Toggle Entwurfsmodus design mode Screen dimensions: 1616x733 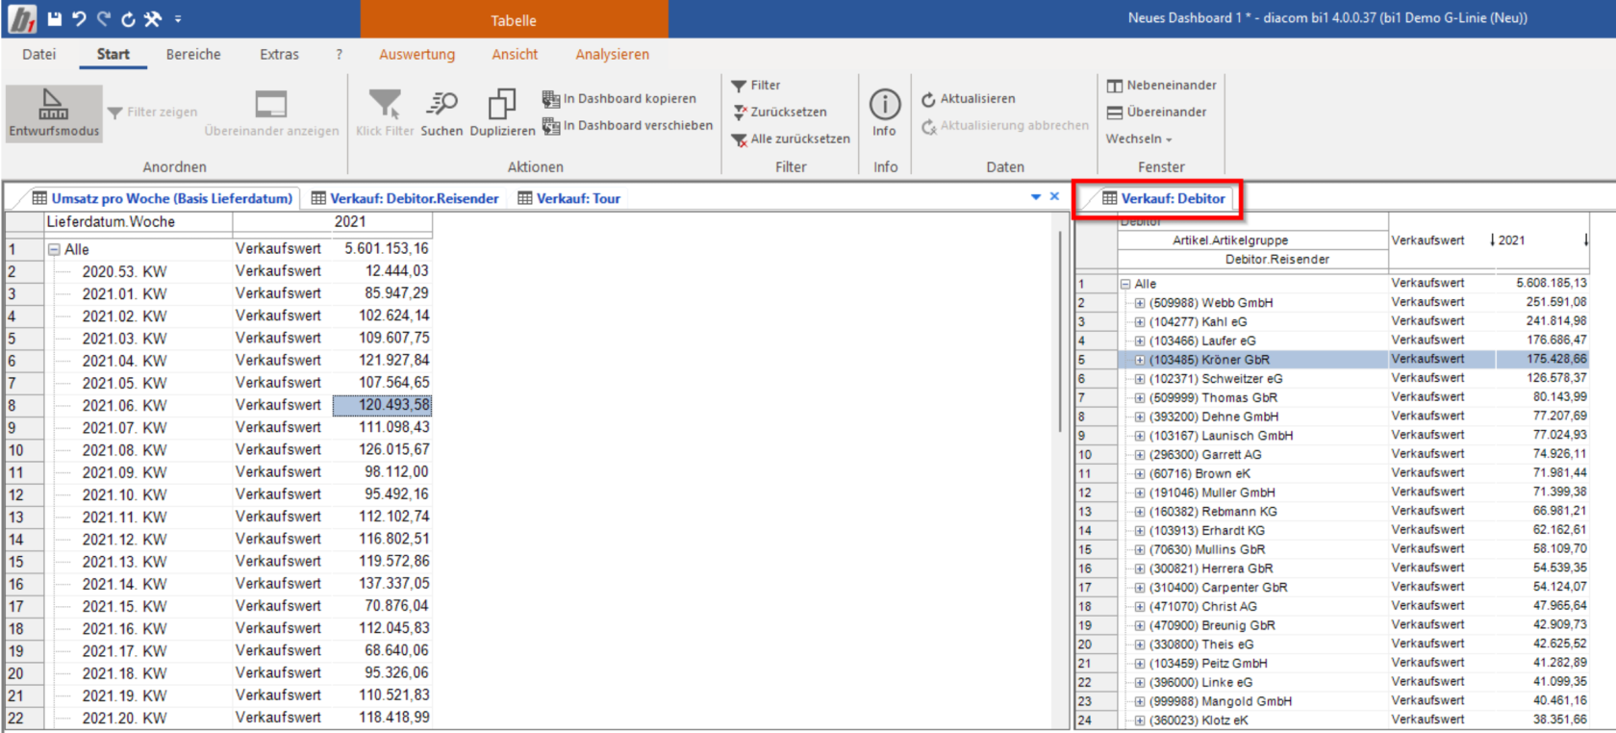coord(54,114)
